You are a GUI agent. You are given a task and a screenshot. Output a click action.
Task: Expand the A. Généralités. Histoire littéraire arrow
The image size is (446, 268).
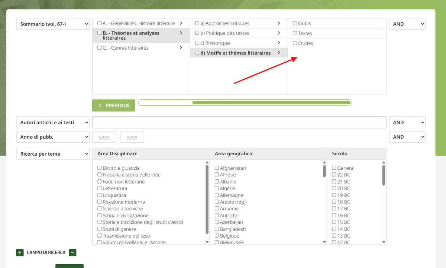(x=181, y=23)
